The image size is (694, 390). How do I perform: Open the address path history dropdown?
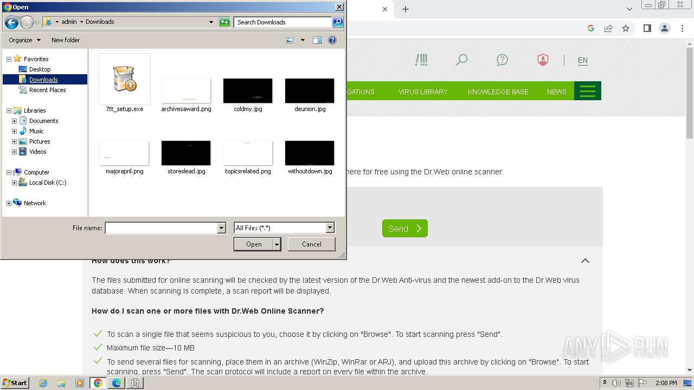tap(211, 22)
